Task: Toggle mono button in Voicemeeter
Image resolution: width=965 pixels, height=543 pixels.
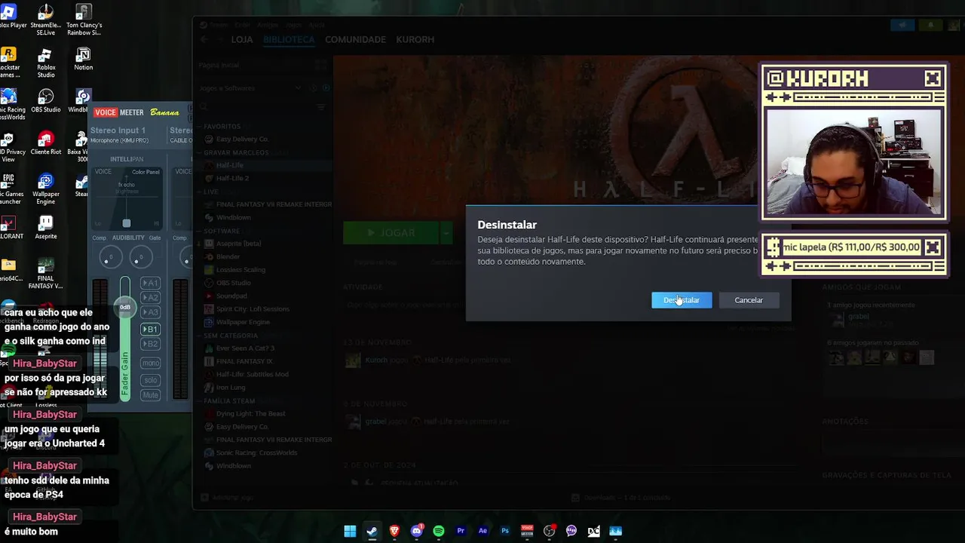Action: point(150,363)
